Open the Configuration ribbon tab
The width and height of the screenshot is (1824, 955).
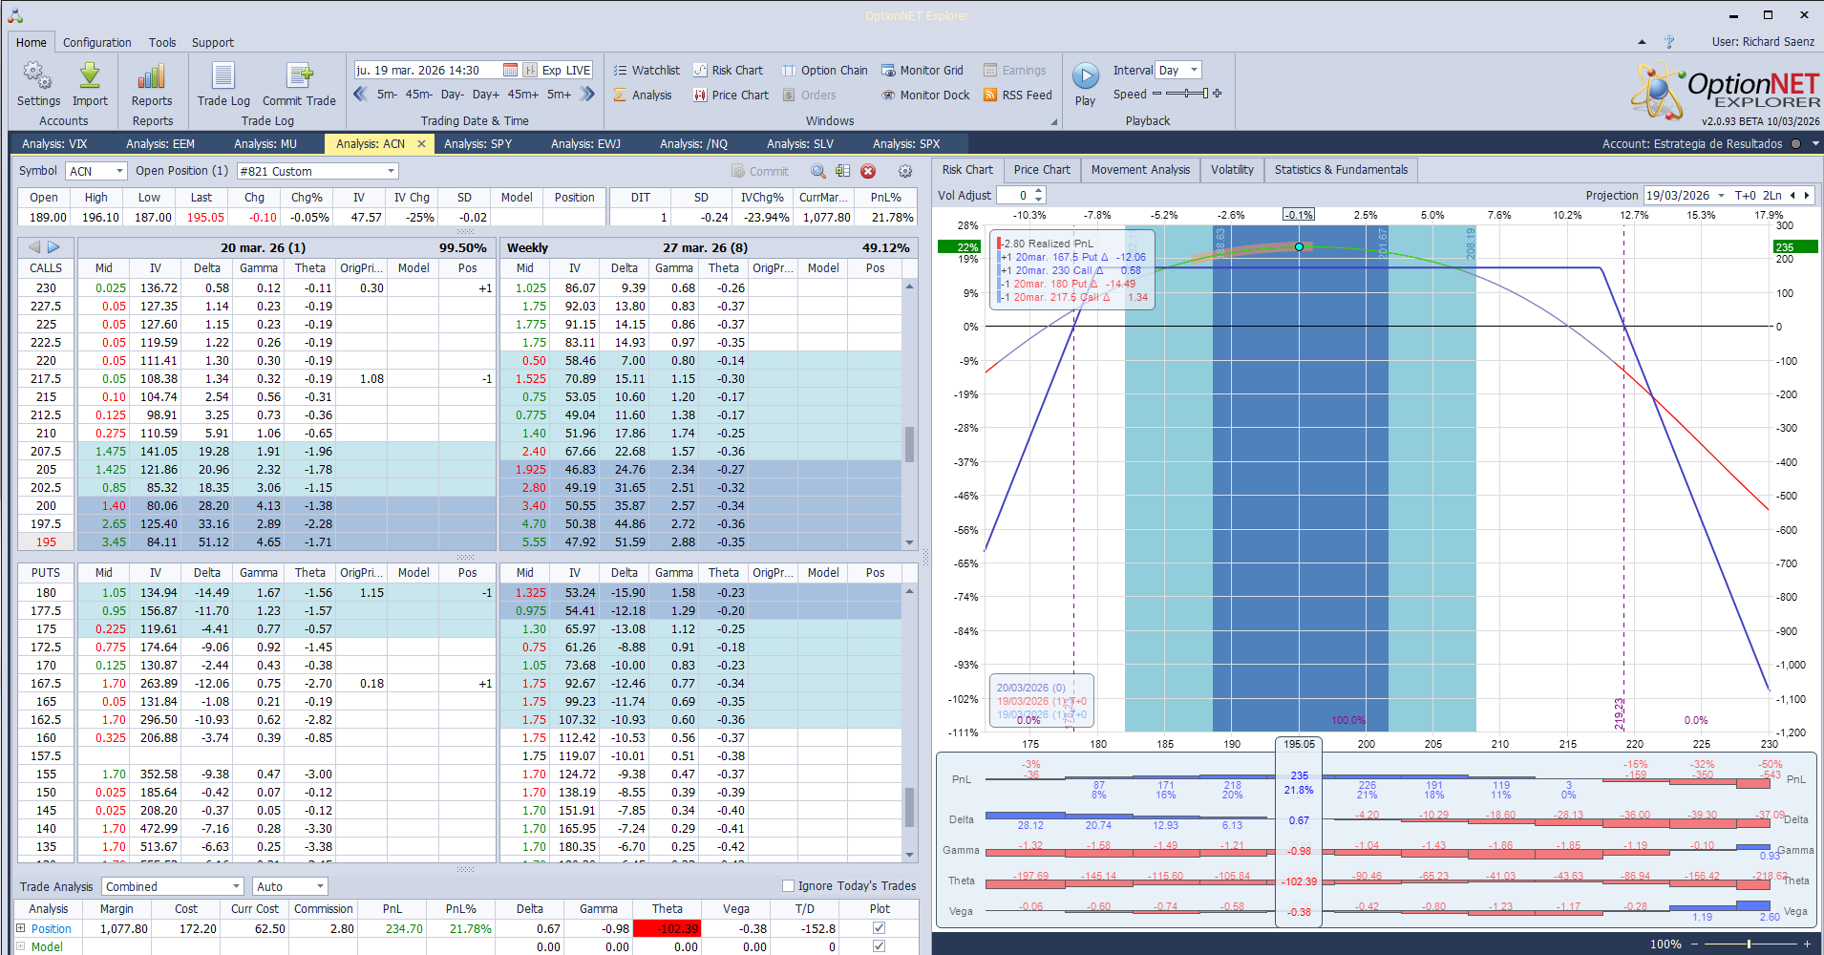(97, 42)
